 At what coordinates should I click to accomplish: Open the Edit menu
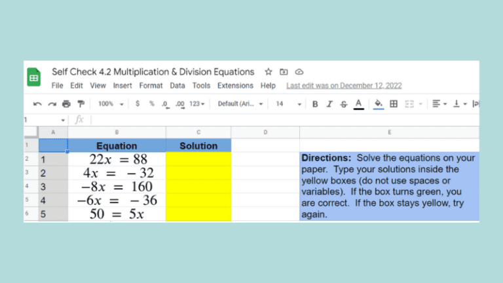(x=77, y=86)
